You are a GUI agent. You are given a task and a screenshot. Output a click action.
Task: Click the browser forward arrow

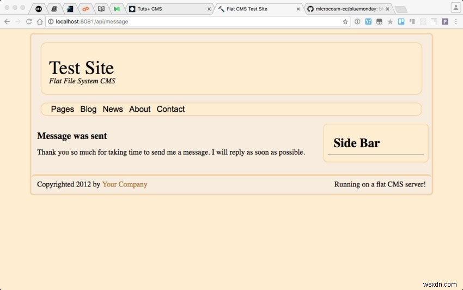click(x=18, y=22)
